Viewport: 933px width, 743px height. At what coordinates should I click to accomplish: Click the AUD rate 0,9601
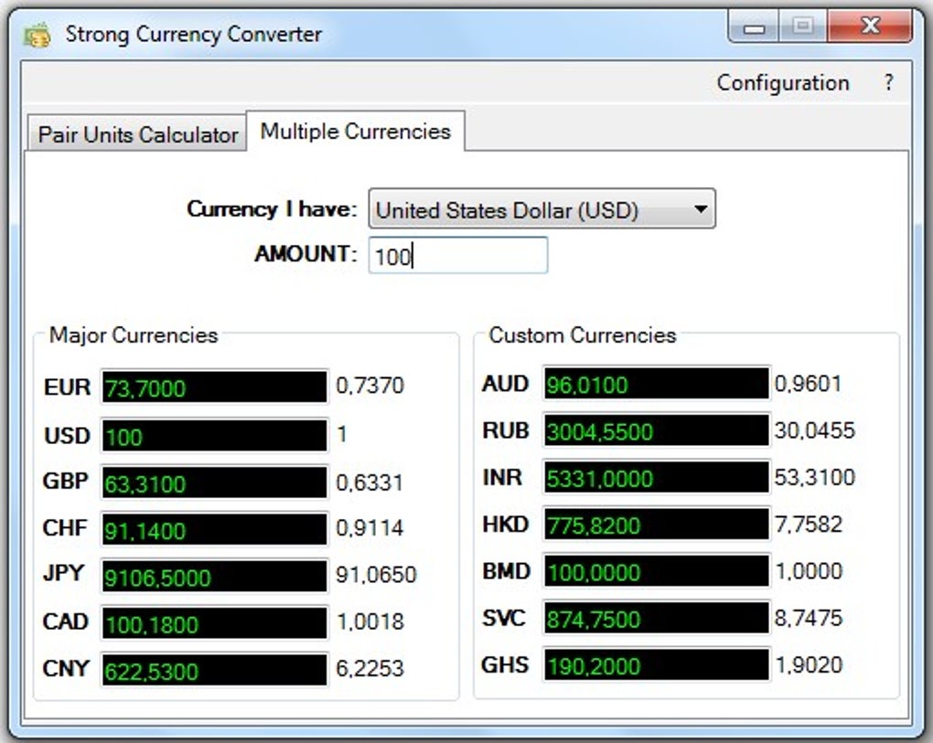tap(808, 384)
